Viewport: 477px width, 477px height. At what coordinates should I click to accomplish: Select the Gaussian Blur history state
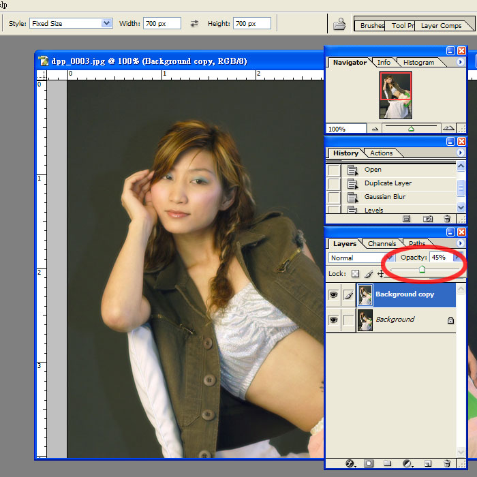[x=384, y=197]
